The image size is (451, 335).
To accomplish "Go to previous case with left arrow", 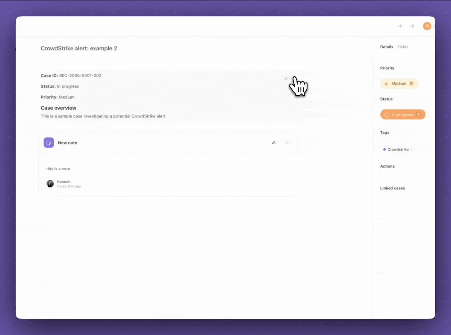I will pyautogui.click(x=401, y=26).
